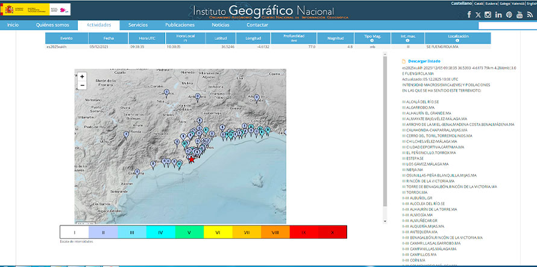This screenshot has width=537, height=267.
Task: Click info icon under Tipo Mag. column
Action: coord(372,41)
